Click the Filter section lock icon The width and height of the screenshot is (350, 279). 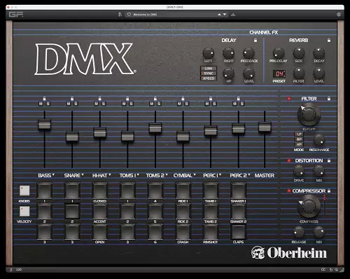click(x=329, y=99)
